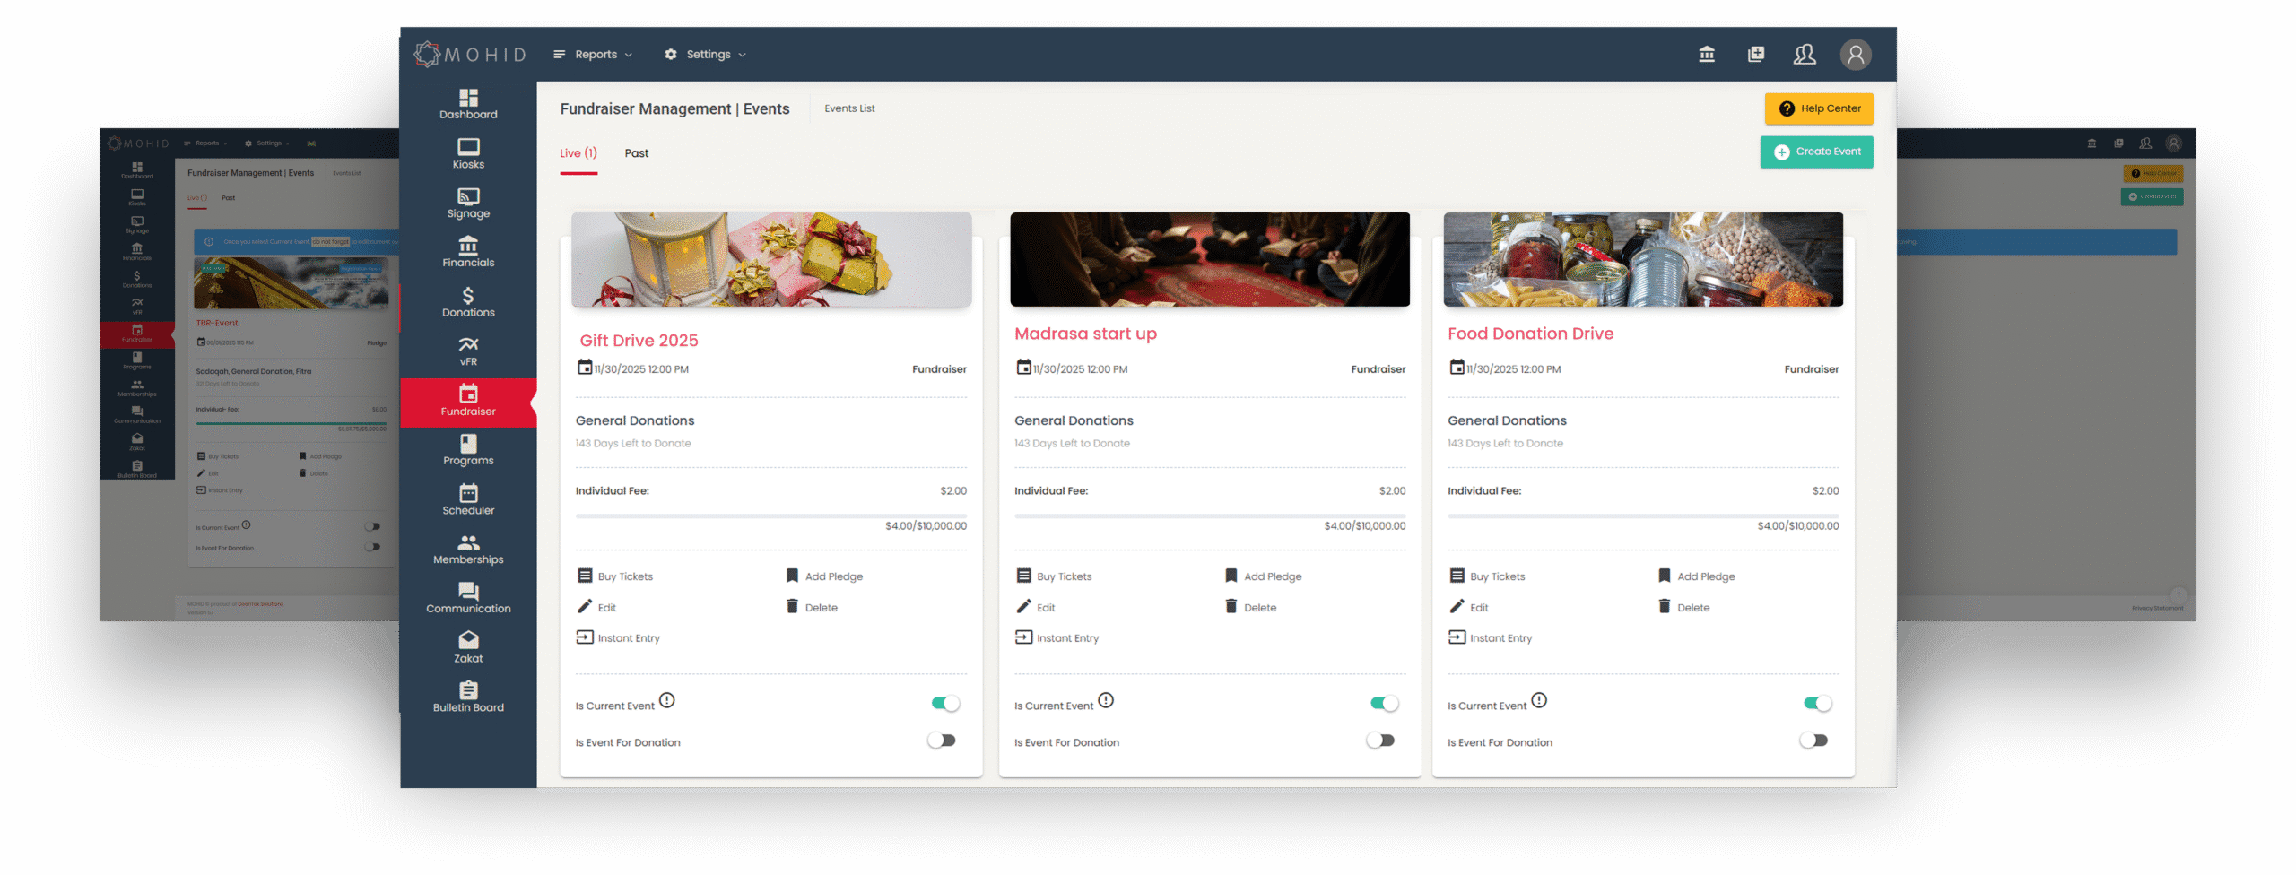2296x875 pixels.
Task: Enable Is Event For Donation on Madrasa start up
Action: click(x=1380, y=741)
